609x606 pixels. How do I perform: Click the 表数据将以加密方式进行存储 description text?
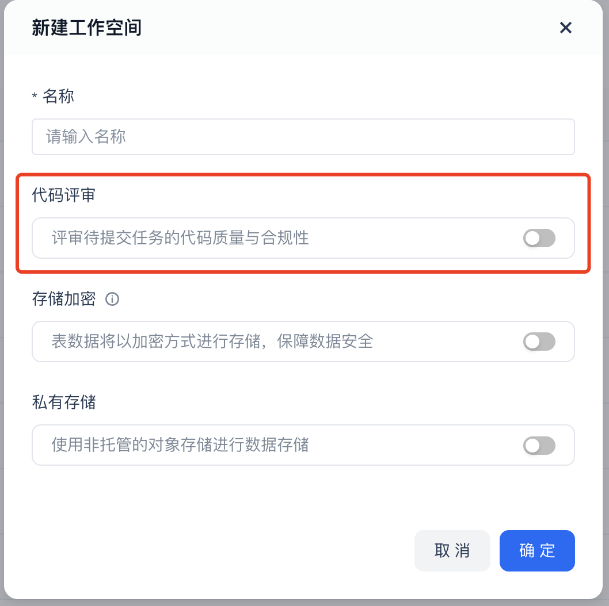pos(155,342)
